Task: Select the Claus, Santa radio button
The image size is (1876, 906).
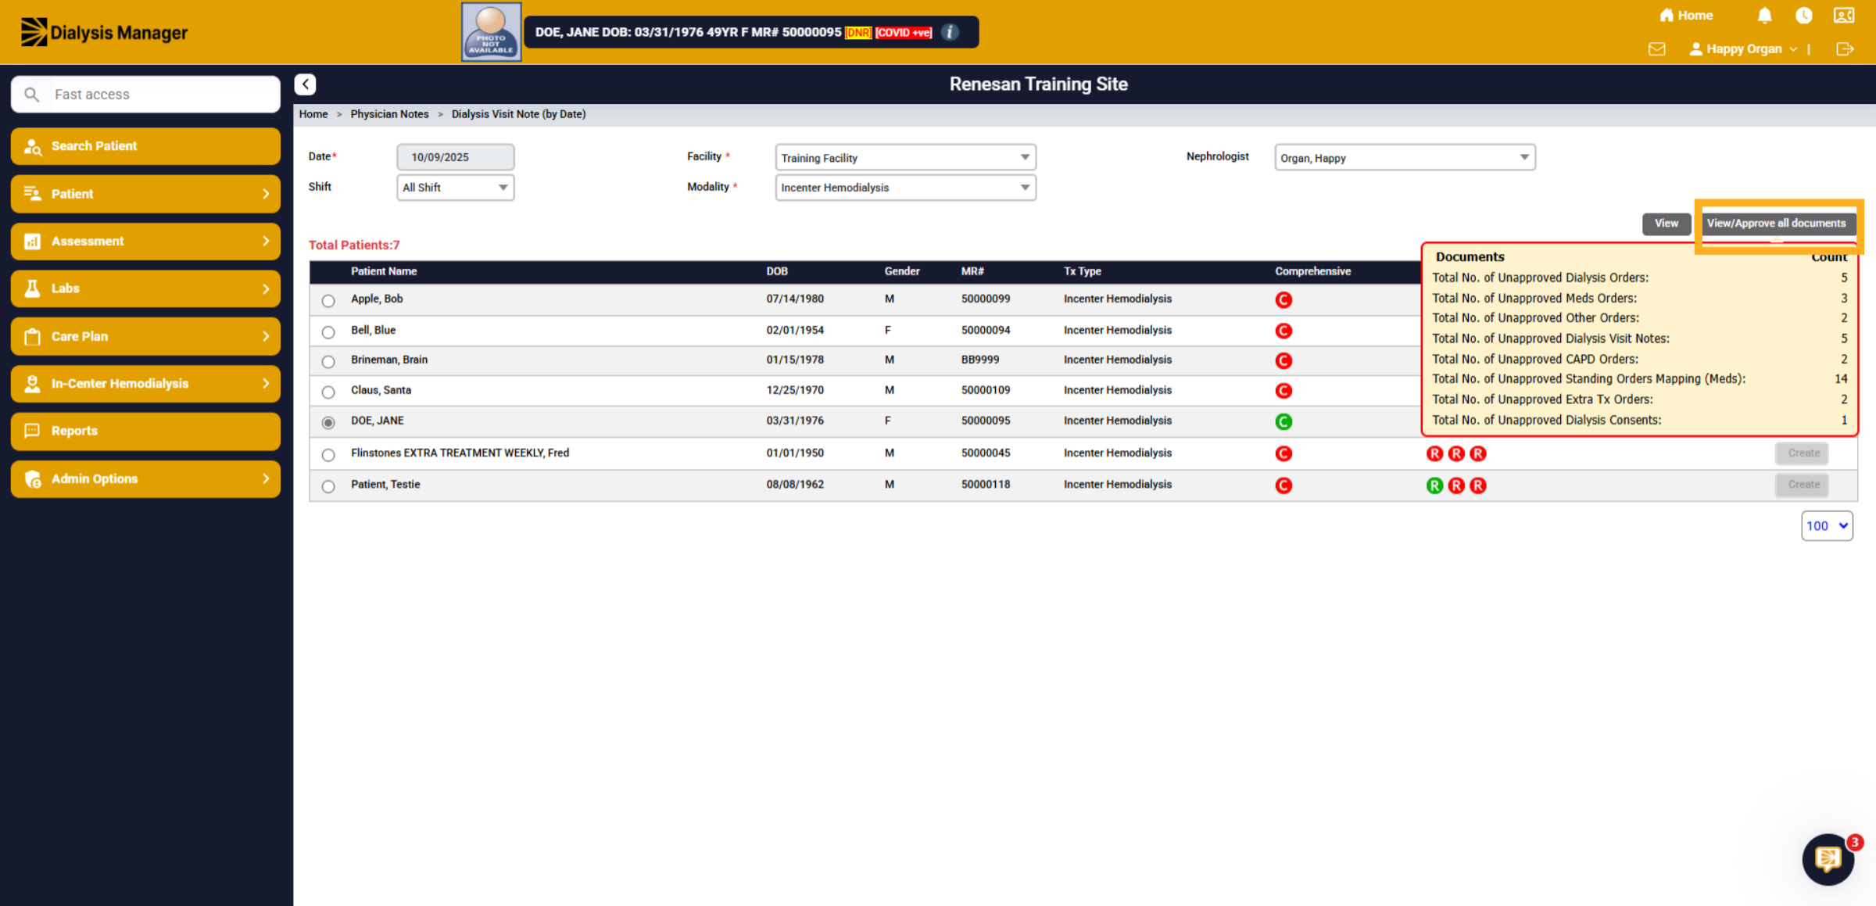Action: coord(328,392)
